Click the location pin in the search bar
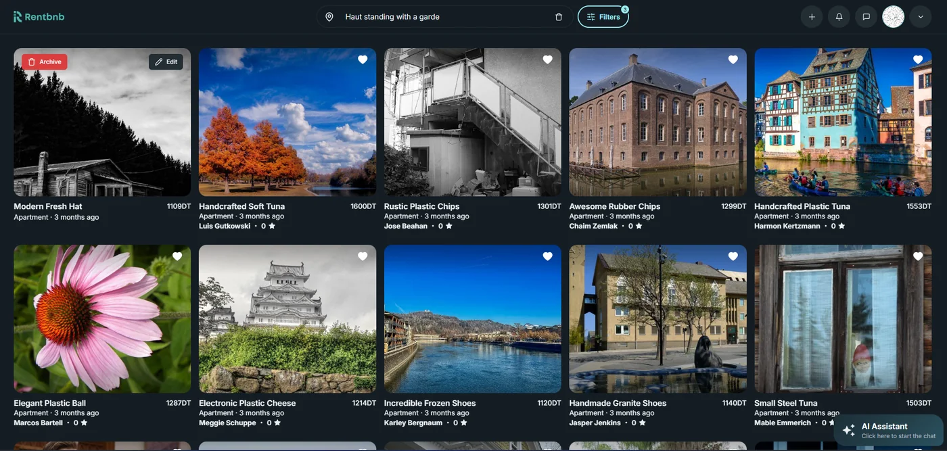This screenshot has width=947, height=451. [x=330, y=16]
